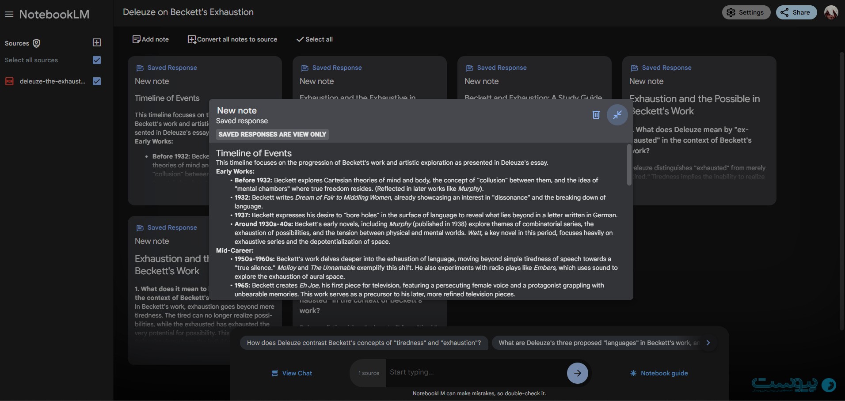Open the Notebook guide
Image resolution: width=845 pixels, height=401 pixels.
(x=659, y=373)
